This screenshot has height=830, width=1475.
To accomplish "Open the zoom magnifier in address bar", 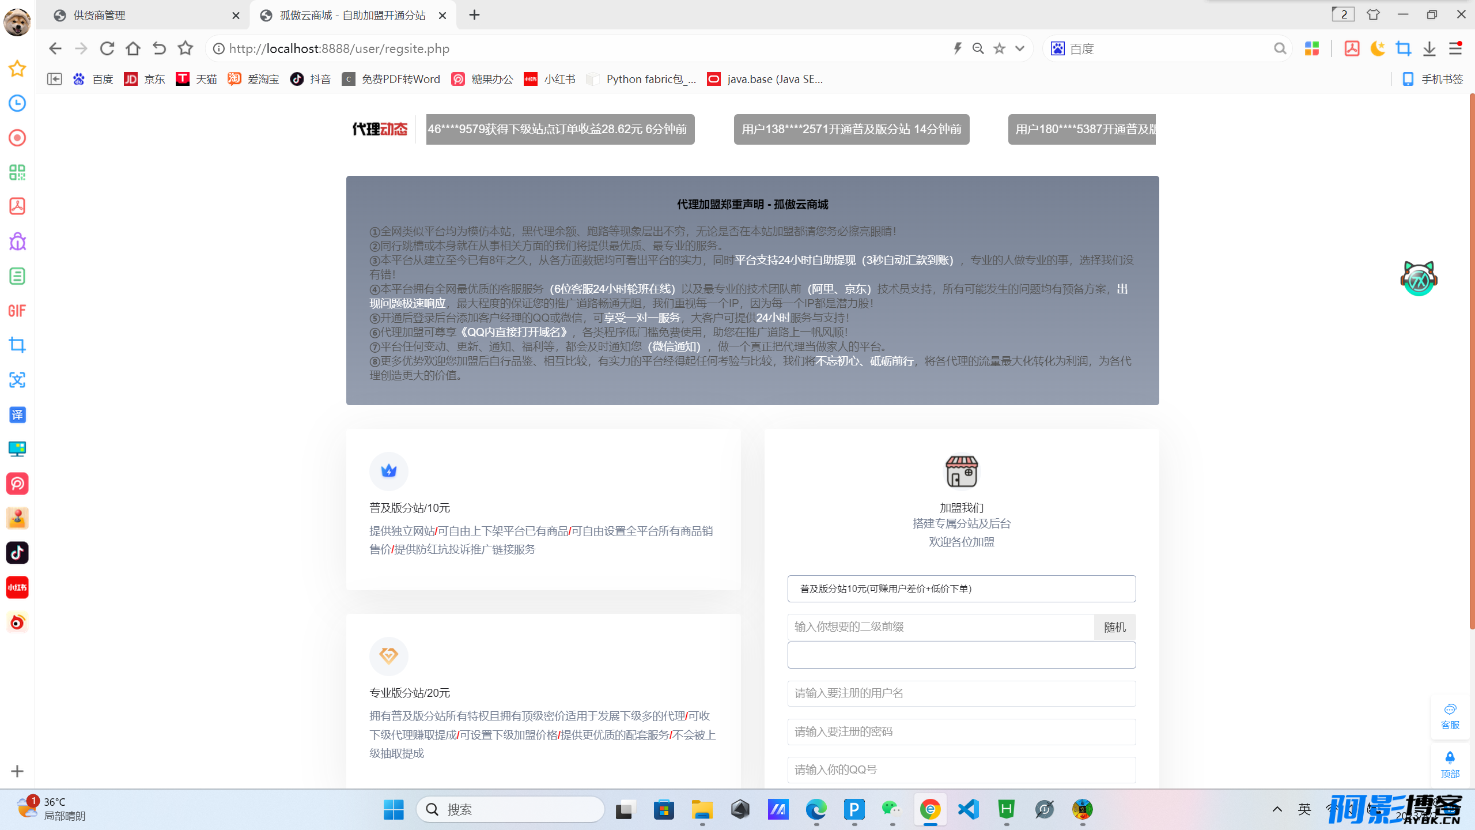I will 978,48.
